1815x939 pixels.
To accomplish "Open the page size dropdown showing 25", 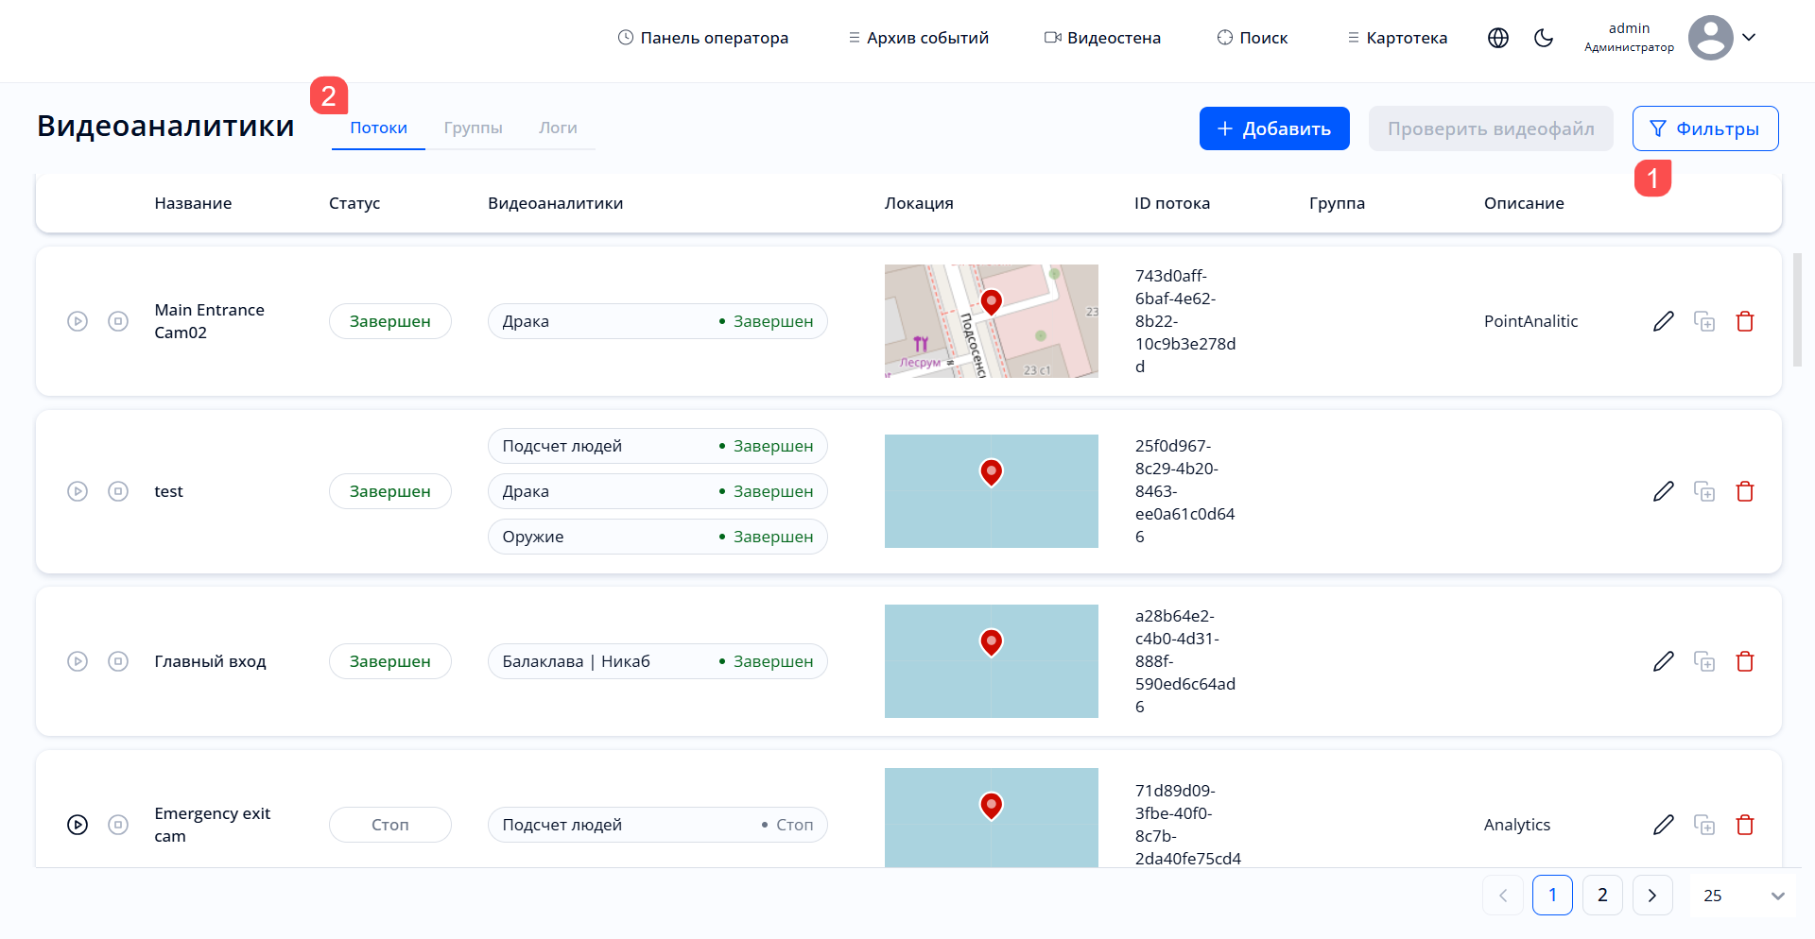I will pos(1743,896).
